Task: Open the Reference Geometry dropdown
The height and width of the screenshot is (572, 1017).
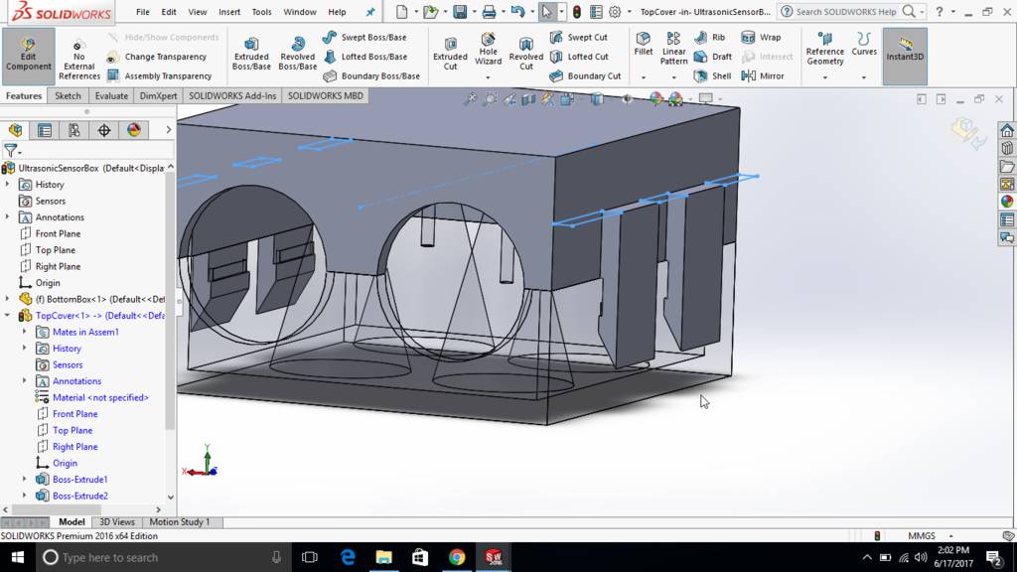Action: coord(824,76)
